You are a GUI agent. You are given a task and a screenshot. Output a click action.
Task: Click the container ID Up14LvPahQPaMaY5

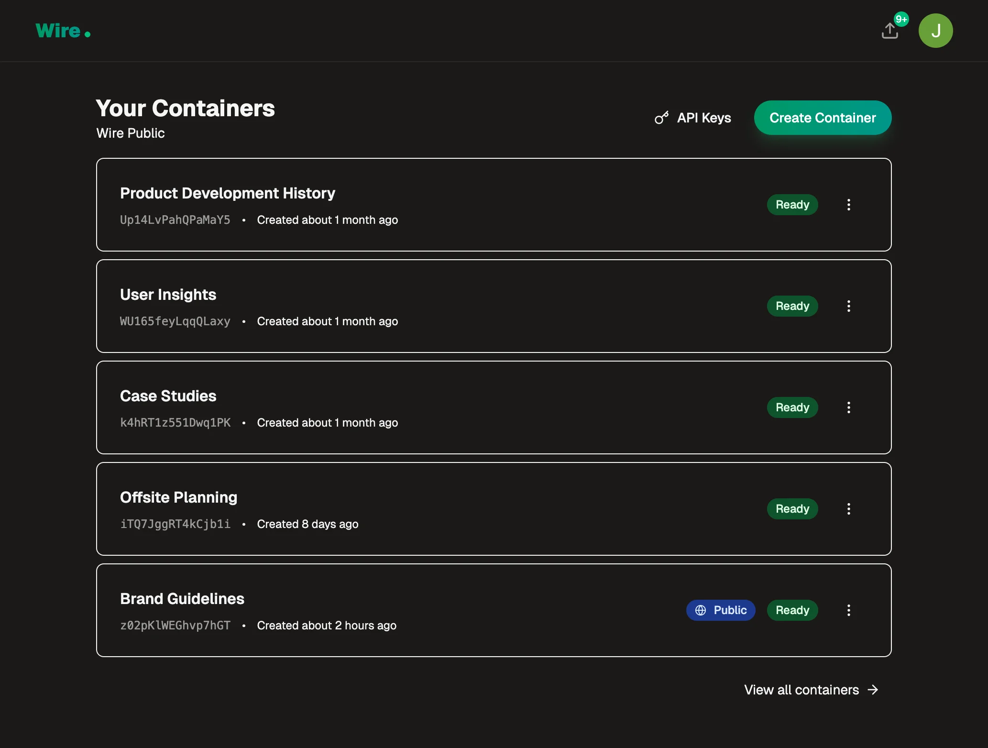click(175, 220)
